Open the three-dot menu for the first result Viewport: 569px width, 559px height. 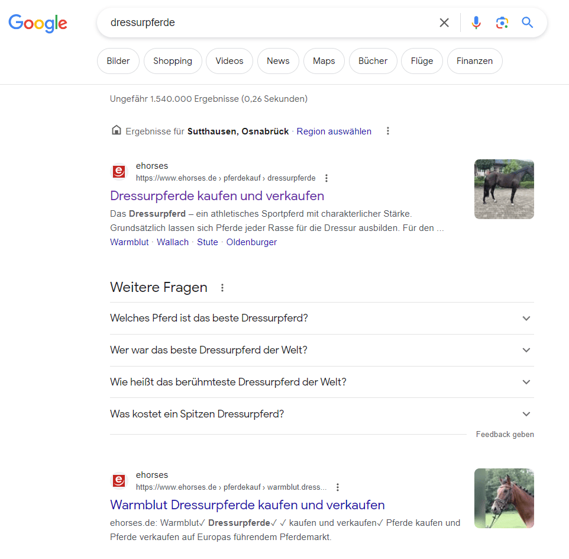(326, 177)
